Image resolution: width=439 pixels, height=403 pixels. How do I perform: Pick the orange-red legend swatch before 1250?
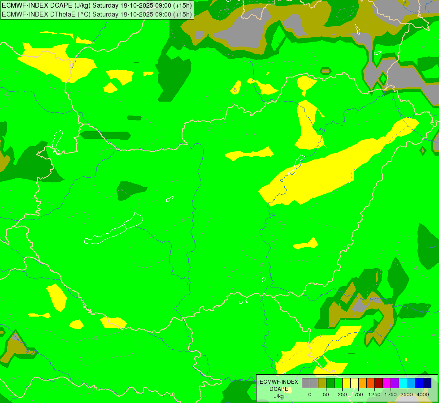pyautogui.click(x=371, y=383)
